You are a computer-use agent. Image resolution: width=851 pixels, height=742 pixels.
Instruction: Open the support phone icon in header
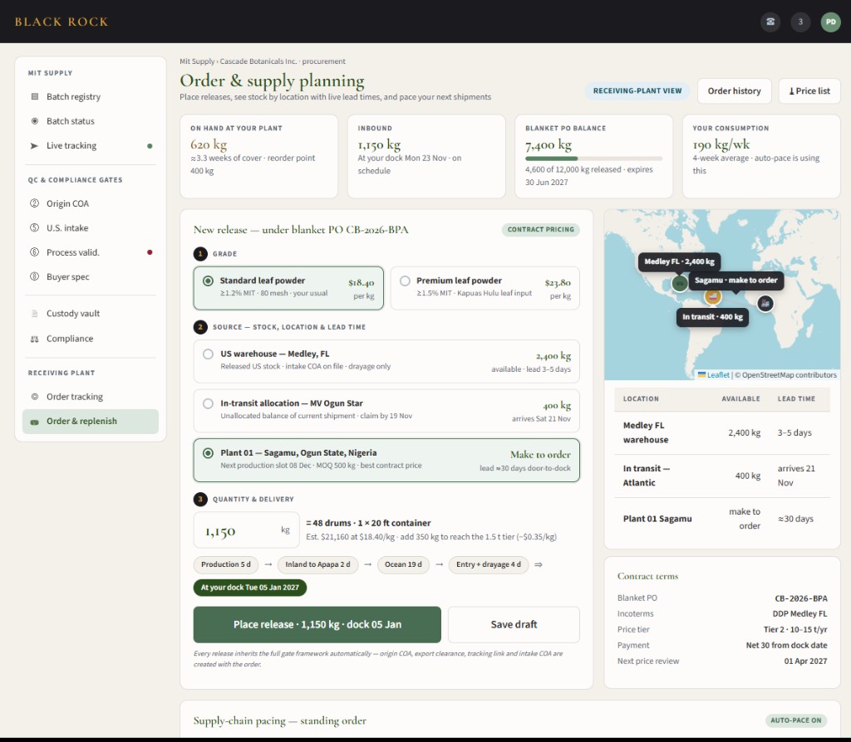[x=770, y=22]
